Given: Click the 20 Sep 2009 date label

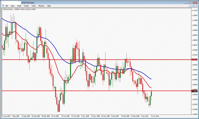Looking at the screenshot, I should tap(36, 116).
